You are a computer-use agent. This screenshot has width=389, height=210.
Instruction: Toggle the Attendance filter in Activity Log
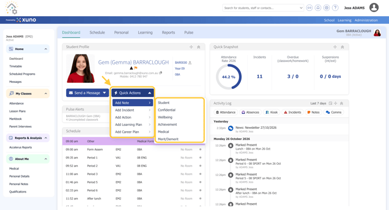(225, 113)
